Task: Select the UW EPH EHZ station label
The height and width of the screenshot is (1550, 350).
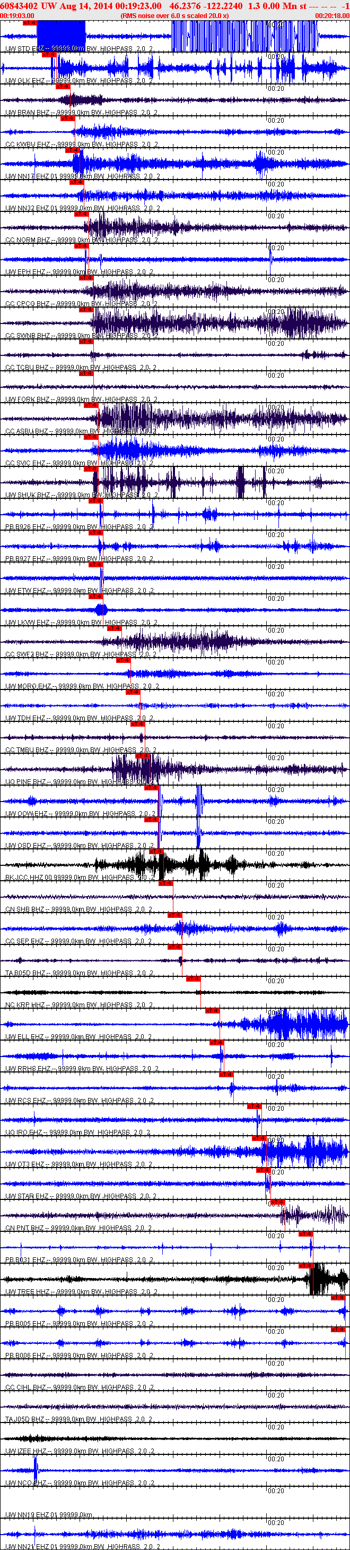Action: [79, 272]
